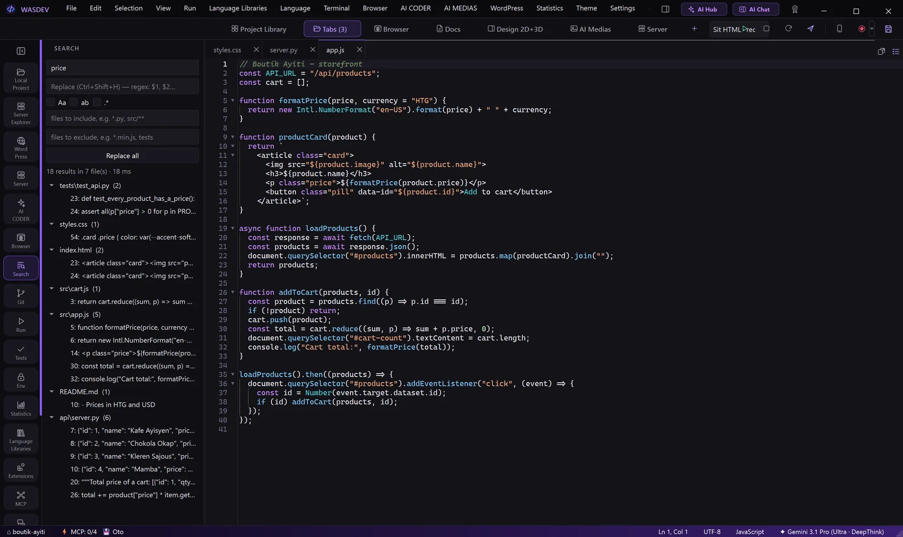Switch to the server.py editor tab

pos(284,50)
